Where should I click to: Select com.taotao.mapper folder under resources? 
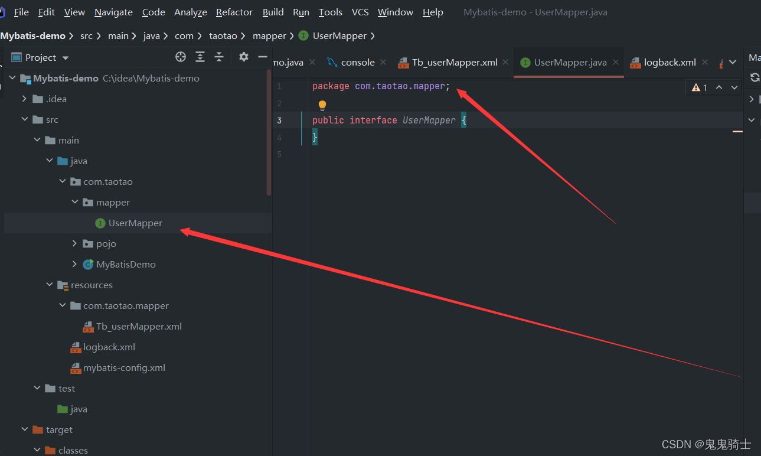click(x=126, y=305)
